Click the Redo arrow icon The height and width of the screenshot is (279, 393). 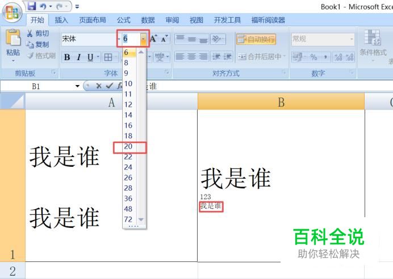point(60,6)
